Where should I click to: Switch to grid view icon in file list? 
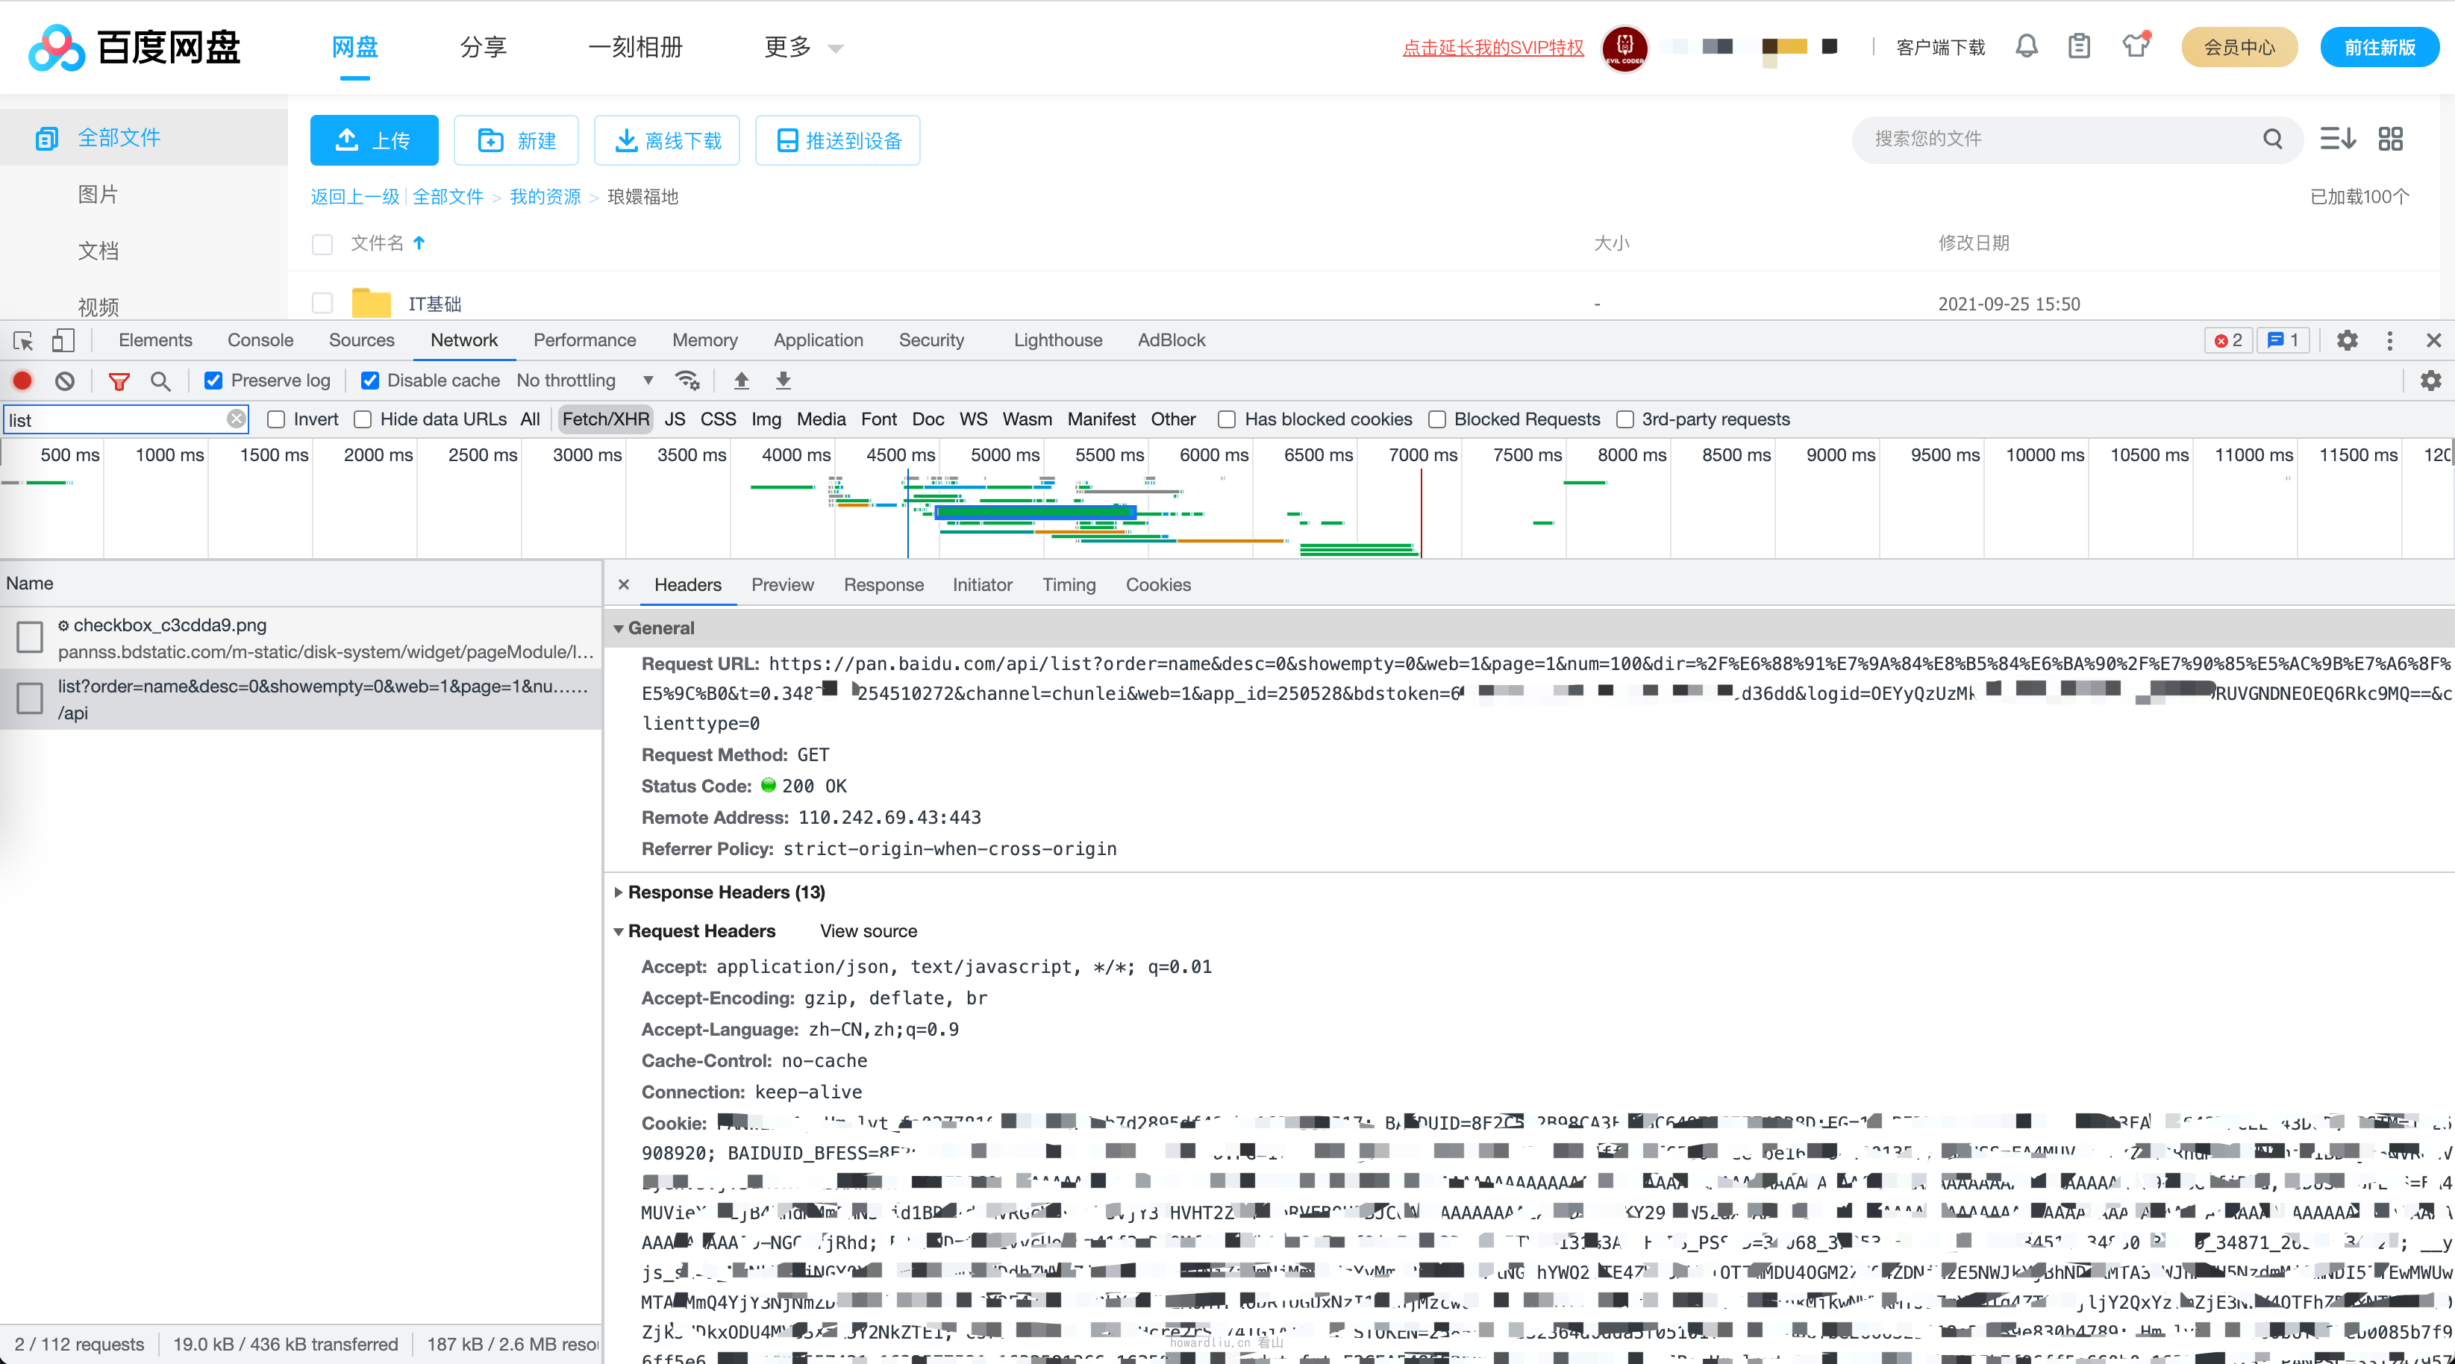pos(2390,140)
